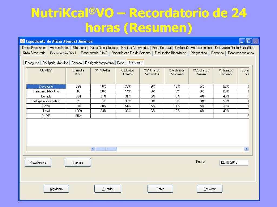Switch to the Antecedentes tab
This screenshot has height=207, width=277.
click(x=59, y=47)
